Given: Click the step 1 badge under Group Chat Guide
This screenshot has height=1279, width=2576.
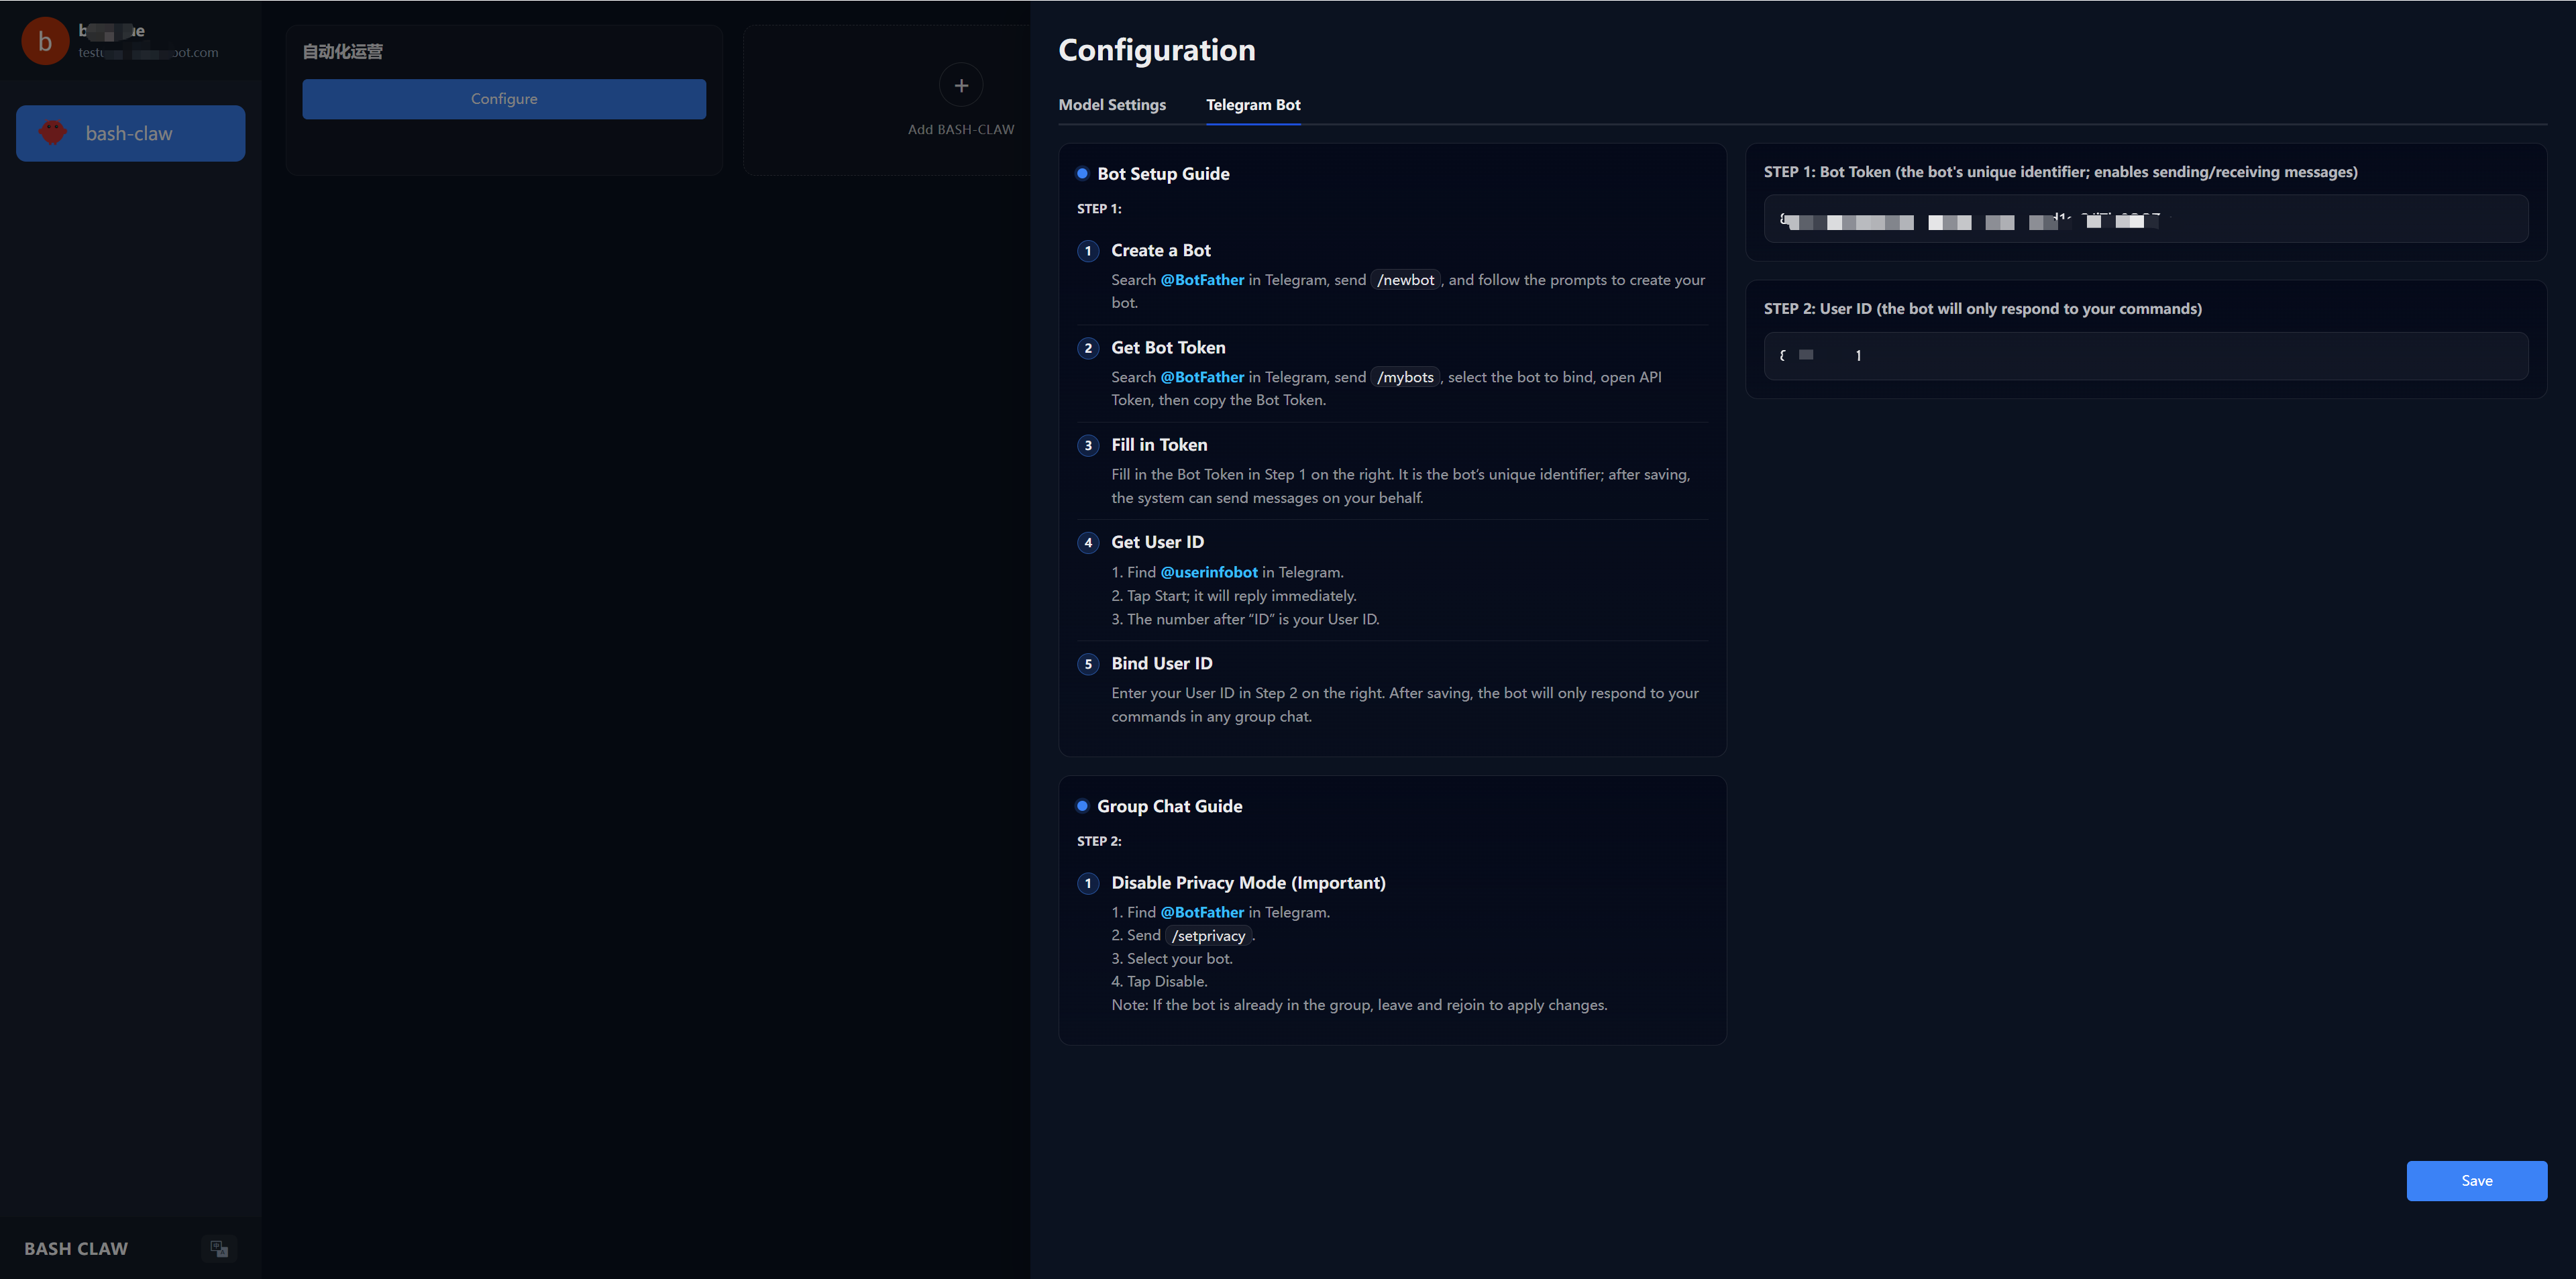Looking at the screenshot, I should point(1088,883).
